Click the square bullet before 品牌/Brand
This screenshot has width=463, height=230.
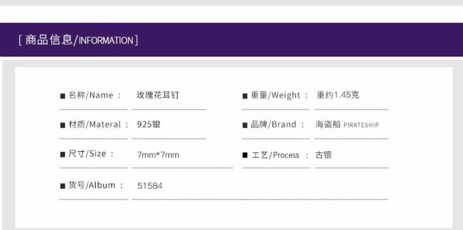pyautogui.click(x=245, y=125)
